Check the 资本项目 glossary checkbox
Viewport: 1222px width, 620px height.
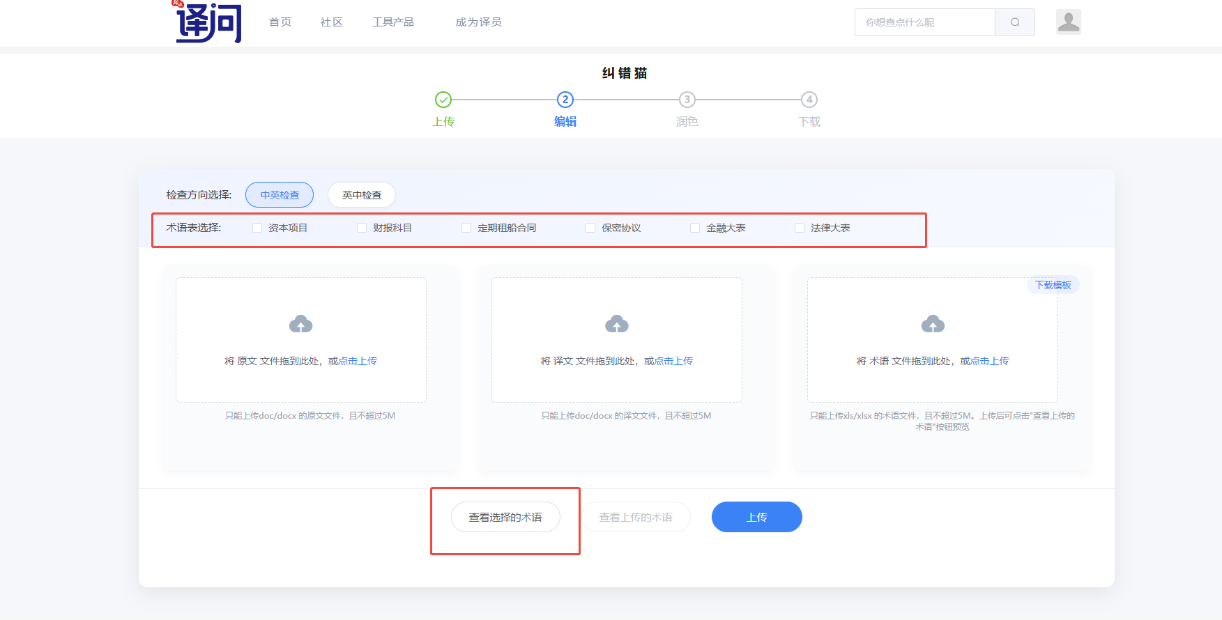[x=257, y=228]
